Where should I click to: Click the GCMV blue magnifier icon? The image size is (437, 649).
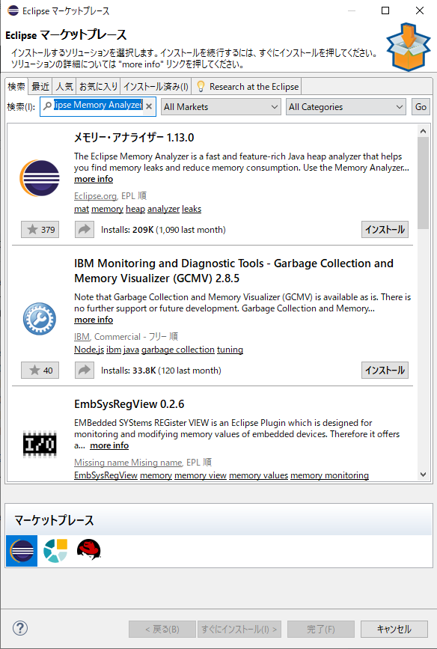pyautogui.click(x=38, y=319)
